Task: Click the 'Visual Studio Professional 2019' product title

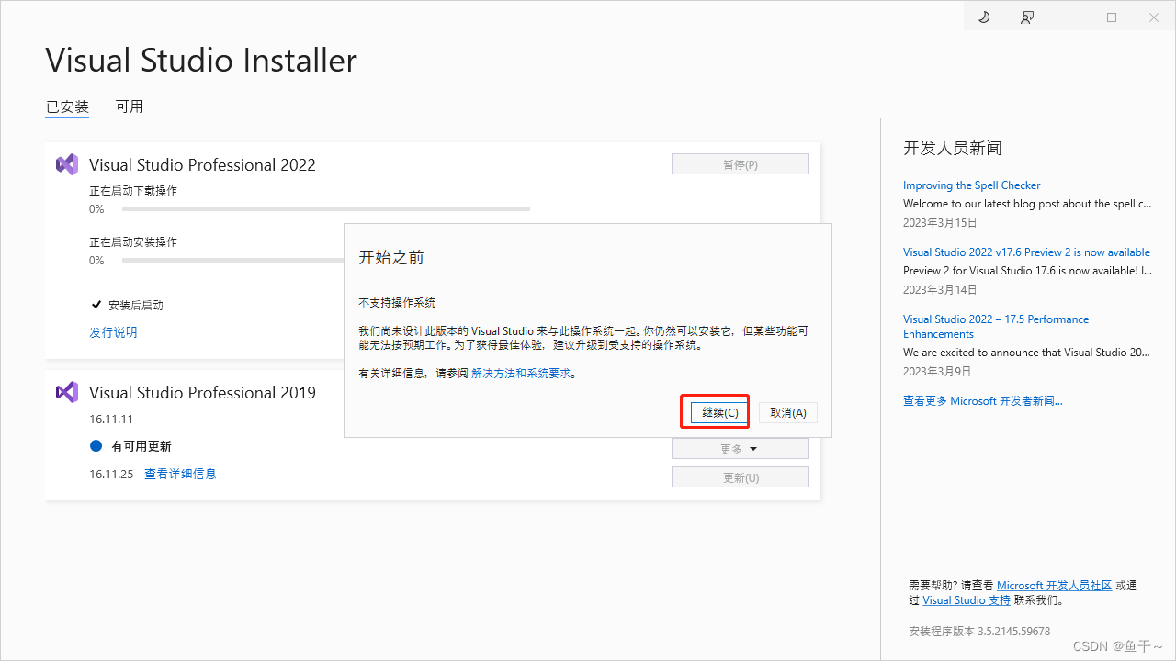Action: 202,393
